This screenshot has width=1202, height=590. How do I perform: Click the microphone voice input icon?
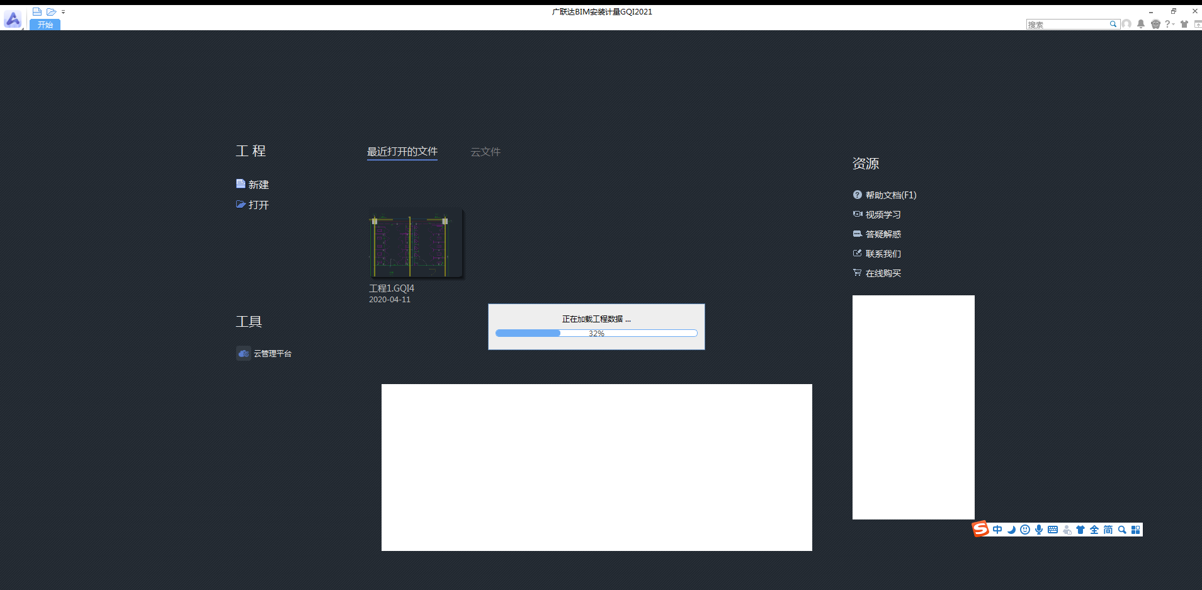[1039, 530]
